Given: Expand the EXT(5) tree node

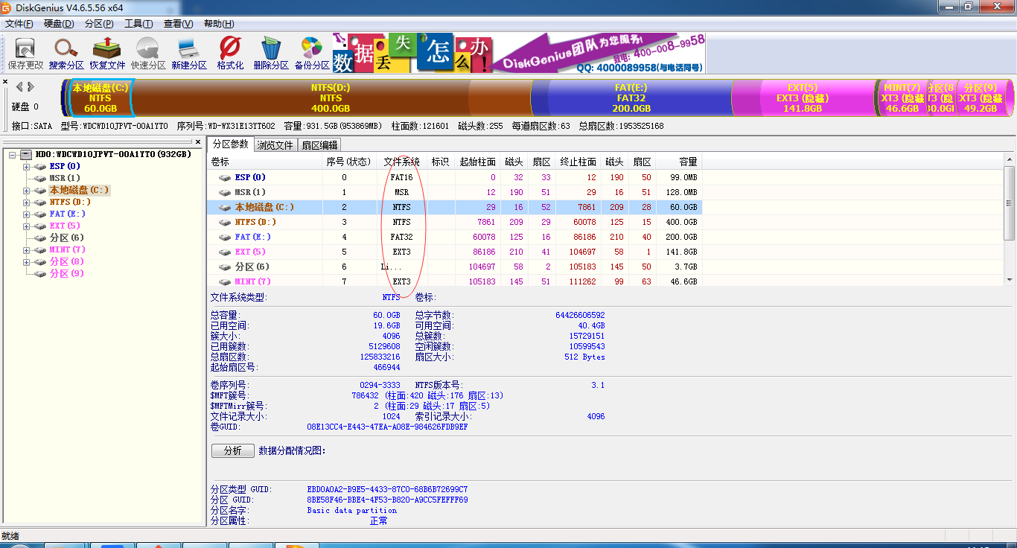Looking at the screenshot, I should point(27,226).
